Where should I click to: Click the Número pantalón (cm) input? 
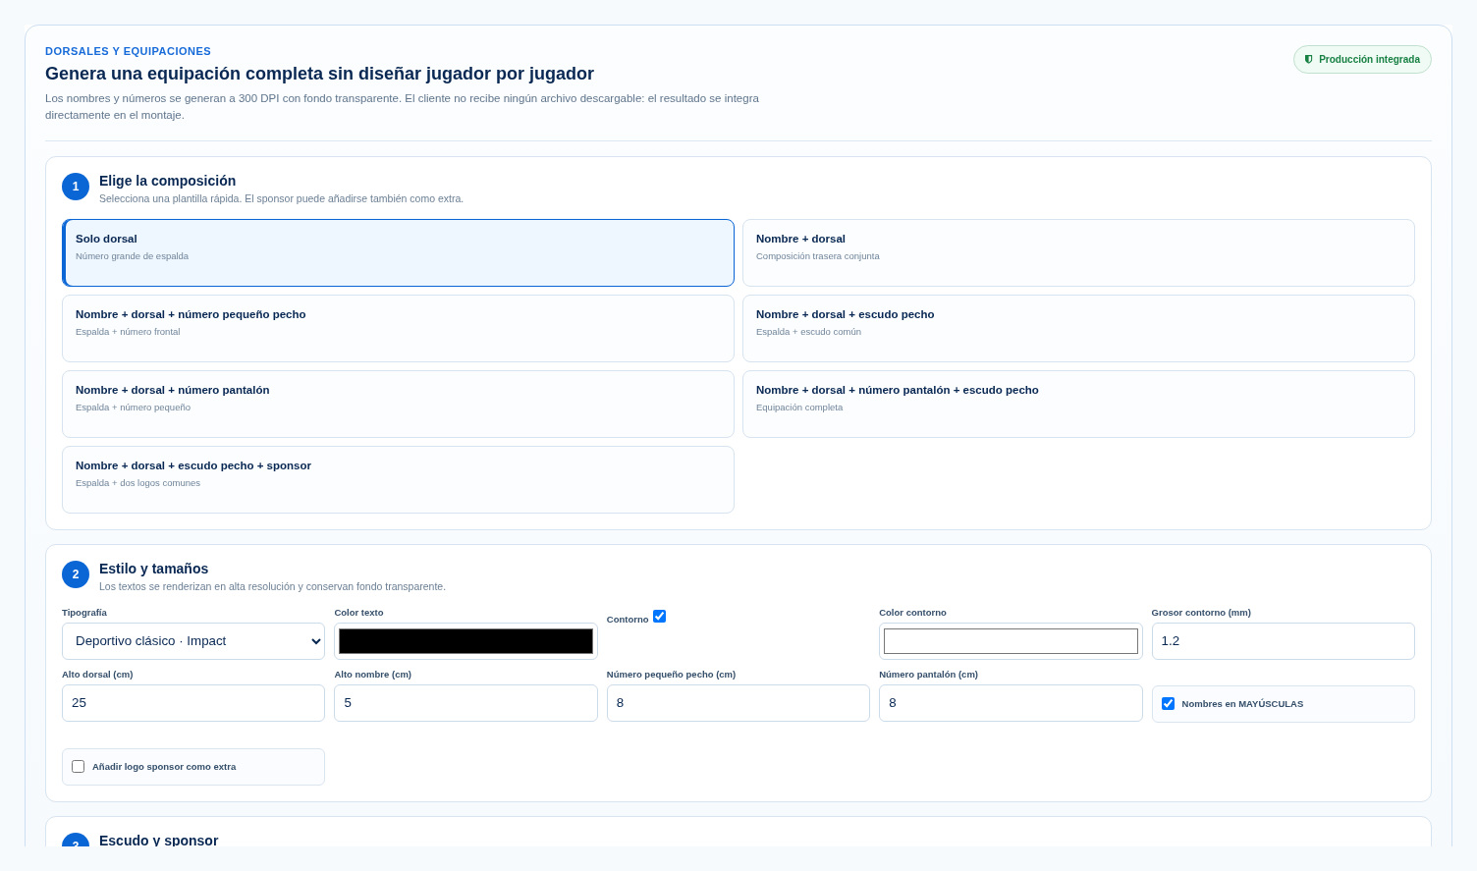coord(1011,703)
